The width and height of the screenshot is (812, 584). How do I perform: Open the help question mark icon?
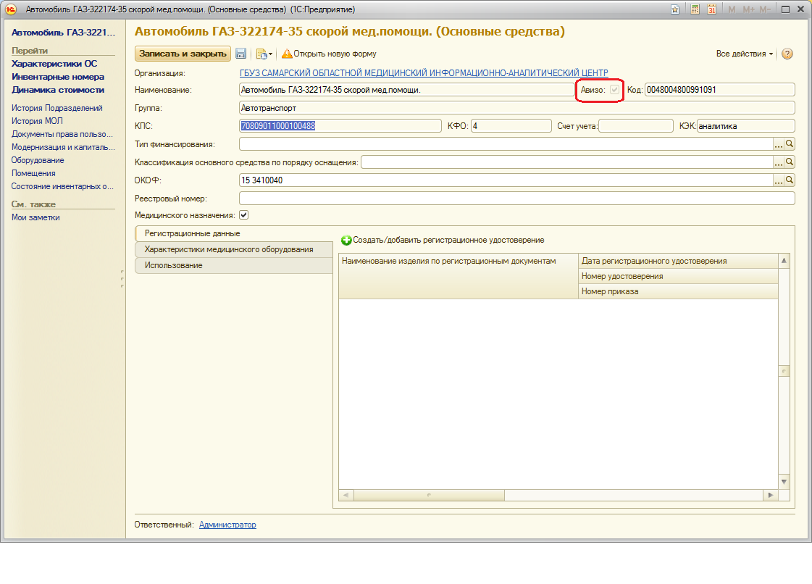787,54
